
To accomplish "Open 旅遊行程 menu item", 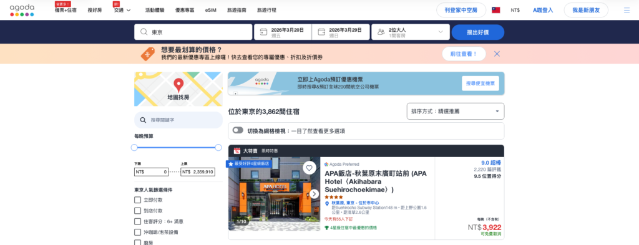I will tap(267, 10).
